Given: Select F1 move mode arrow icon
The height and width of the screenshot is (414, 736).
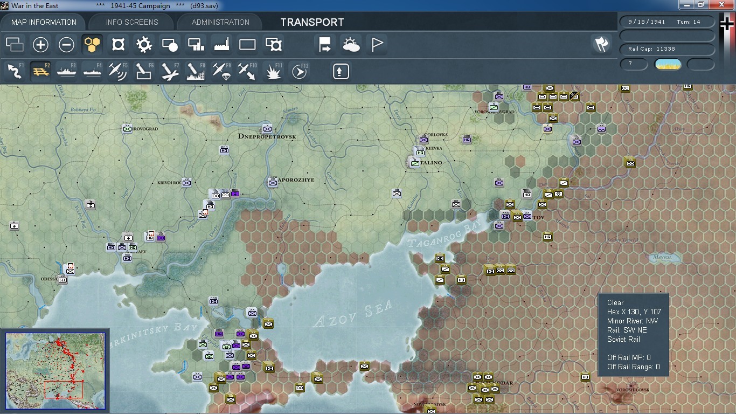Looking at the screenshot, I should click(15, 71).
